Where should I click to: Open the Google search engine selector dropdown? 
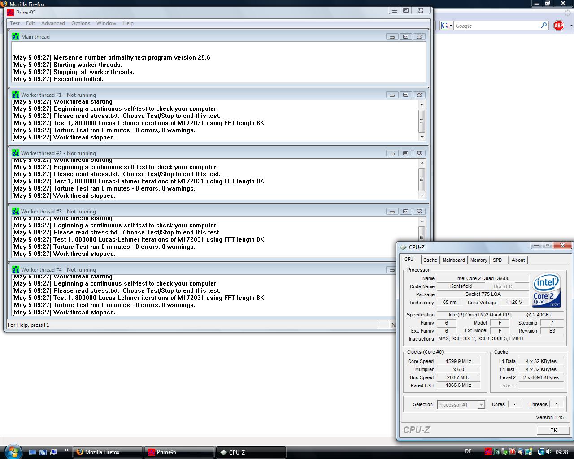click(x=447, y=26)
